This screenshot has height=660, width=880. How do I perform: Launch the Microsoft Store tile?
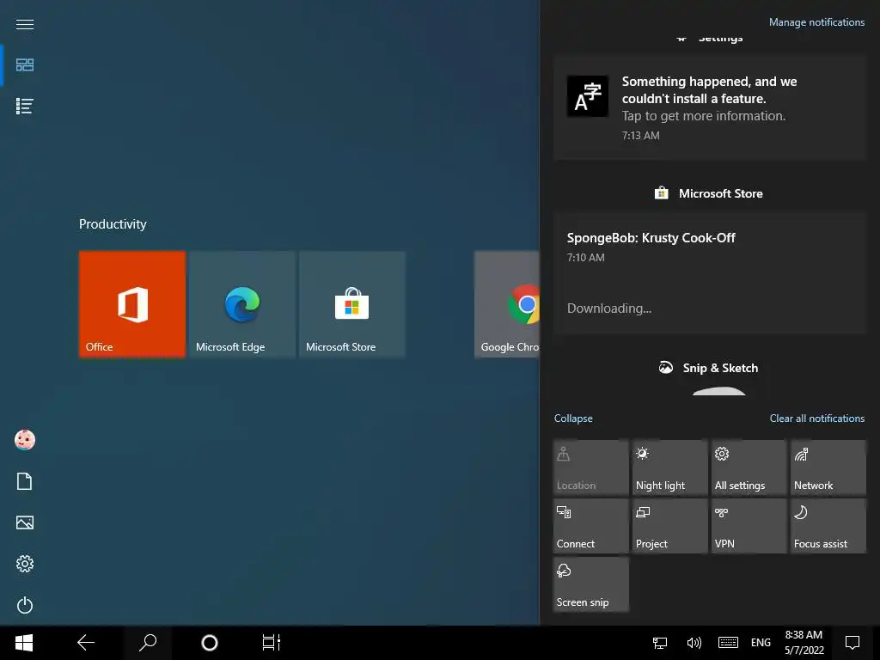[352, 304]
